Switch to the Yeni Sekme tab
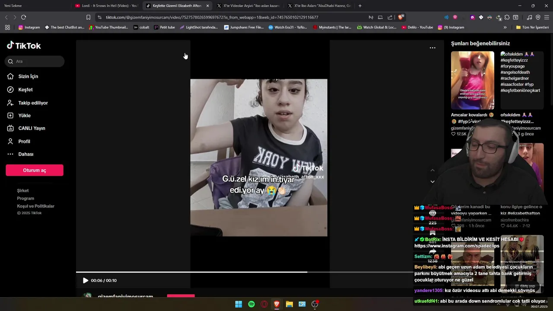This screenshot has width=553, height=311. [x=13, y=6]
